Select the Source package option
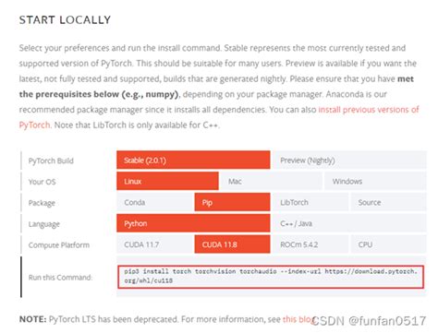The image size is (438, 333). (388, 202)
